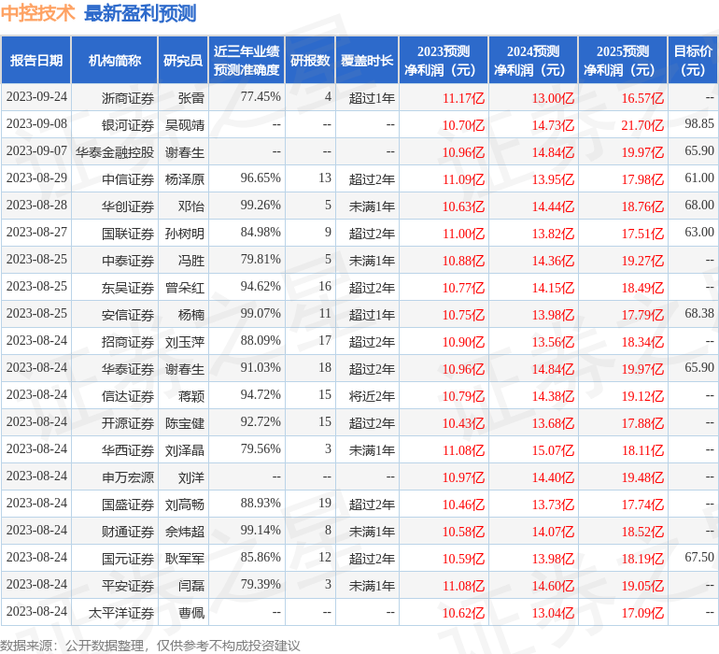Click target price 61.00
The width and height of the screenshot is (719, 654).
click(x=699, y=178)
